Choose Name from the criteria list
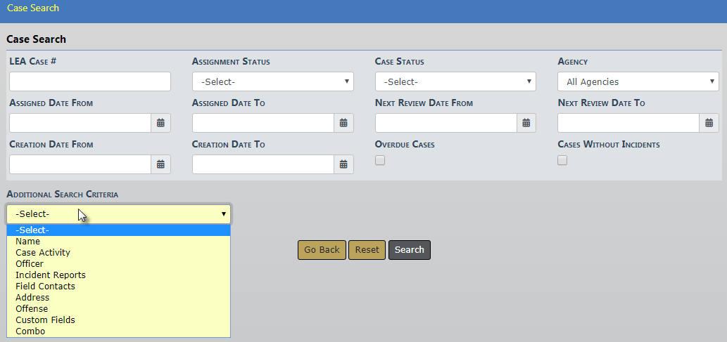Image resolution: width=727 pixels, height=342 pixels. (28, 242)
